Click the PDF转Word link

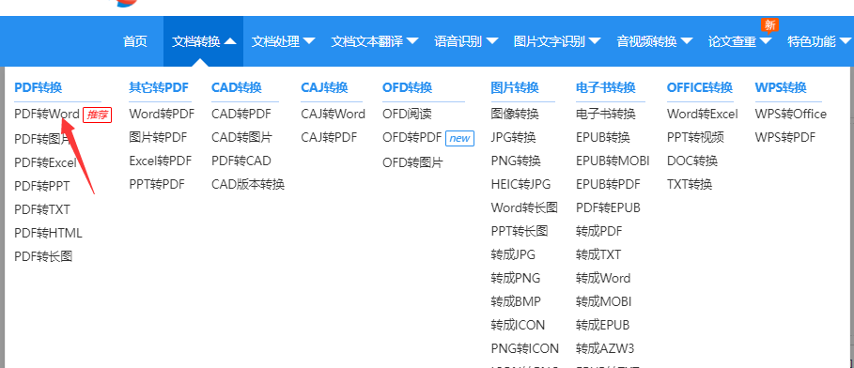click(47, 115)
